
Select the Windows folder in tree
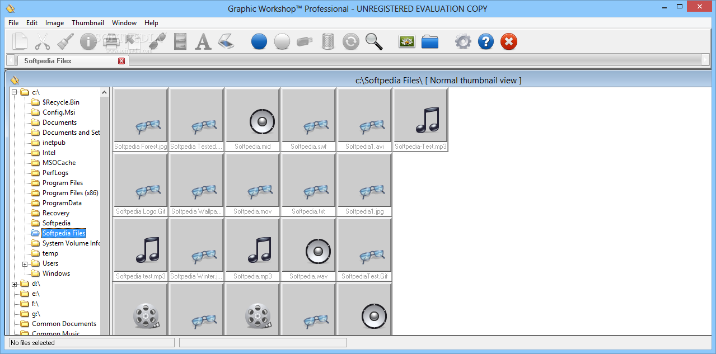click(x=56, y=273)
